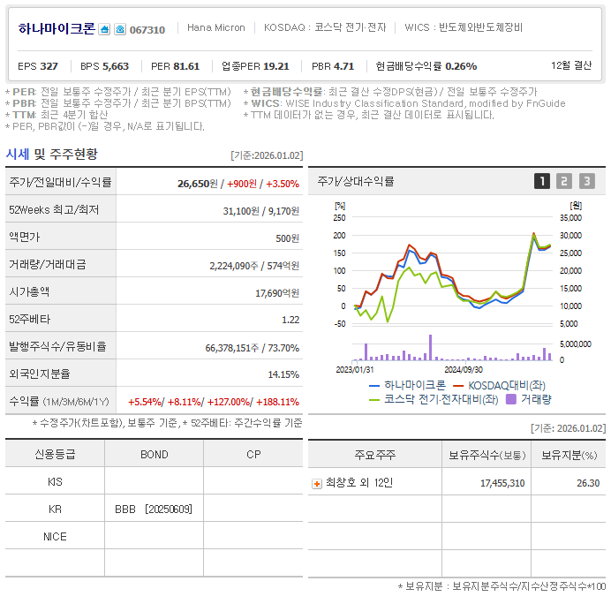Screen dimensions: 611x604
Task: Click the BPS 5,663 value
Action: (x=104, y=66)
